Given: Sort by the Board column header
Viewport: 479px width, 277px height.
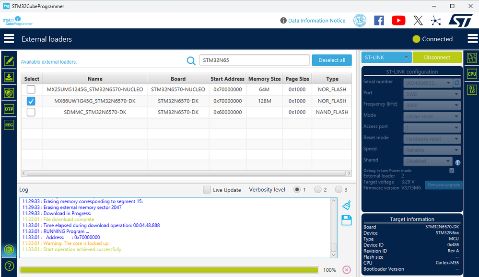Looking at the screenshot, I should (x=178, y=79).
